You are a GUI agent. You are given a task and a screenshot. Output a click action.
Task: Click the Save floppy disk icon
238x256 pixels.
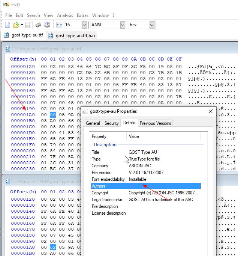[27, 25]
